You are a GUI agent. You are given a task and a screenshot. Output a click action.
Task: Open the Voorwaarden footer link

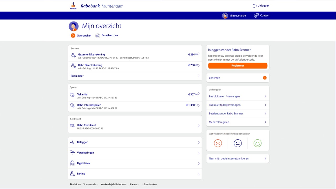[90, 184]
